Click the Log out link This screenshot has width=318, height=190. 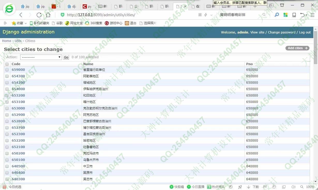(305, 32)
